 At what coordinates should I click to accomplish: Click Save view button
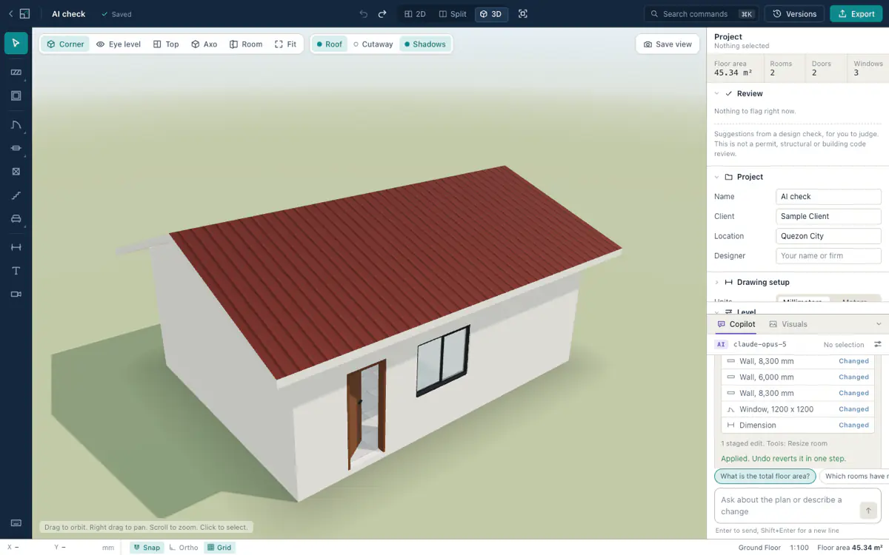point(667,44)
